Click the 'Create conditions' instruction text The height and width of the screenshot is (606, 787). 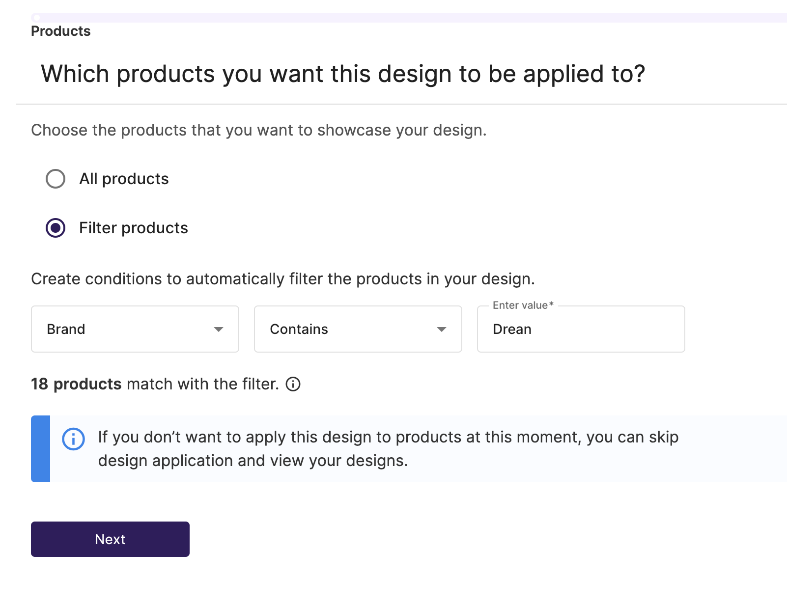[x=283, y=279]
